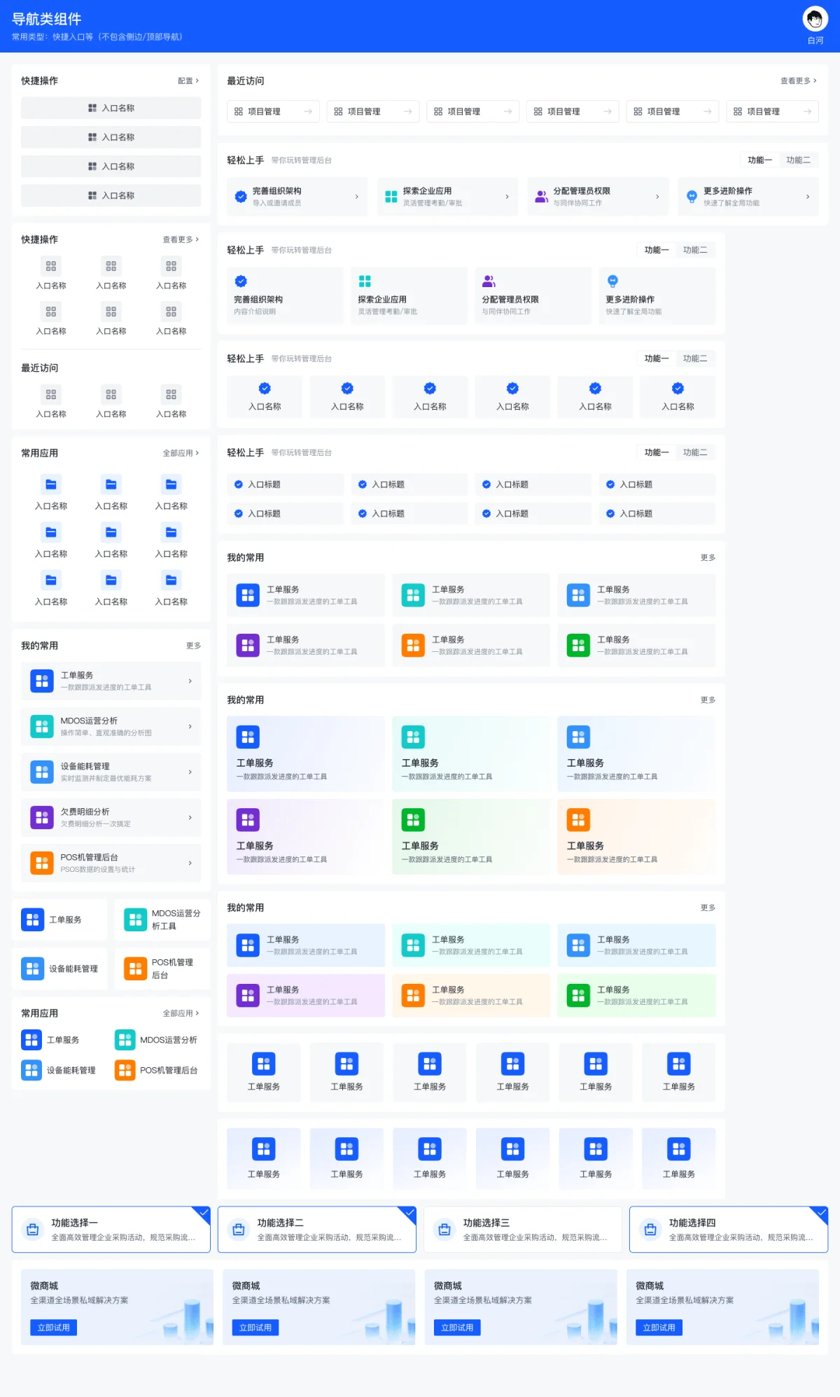The width and height of the screenshot is (840, 1397).
Task: Click the checkmark icon on 导入或邀请成员 card
Action: click(x=240, y=197)
